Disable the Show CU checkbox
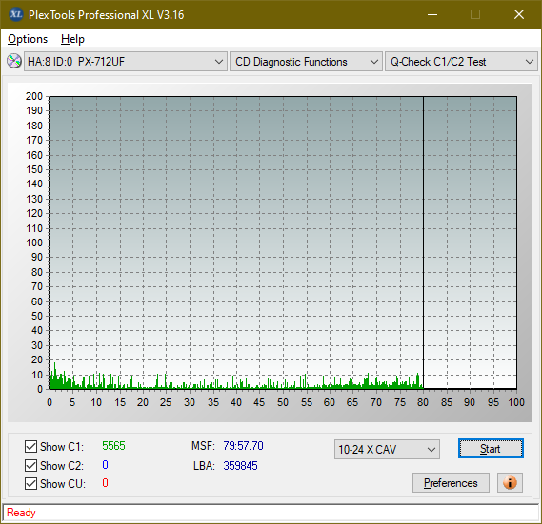Image resolution: width=542 pixels, height=524 pixels. pyautogui.click(x=30, y=484)
